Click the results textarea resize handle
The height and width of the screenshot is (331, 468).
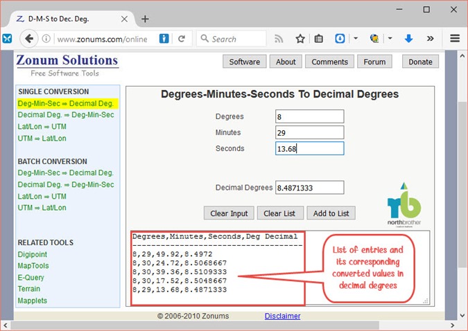426,301
